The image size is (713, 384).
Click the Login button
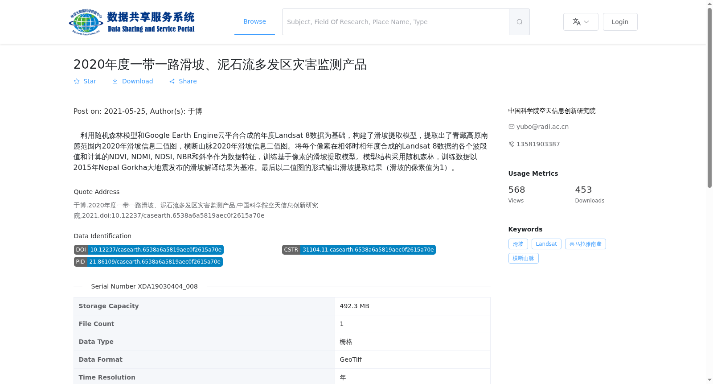tap(620, 22)
